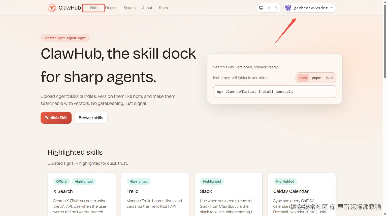
Task: Click the Lobster-light. Agent-right. tagline pill
Action: click(65, 38)
